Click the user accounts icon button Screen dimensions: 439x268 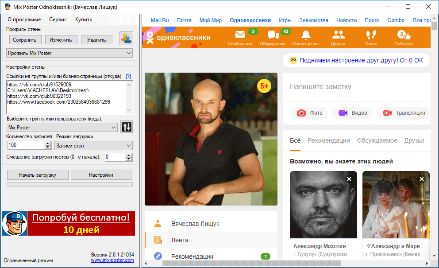coord(127,39)
